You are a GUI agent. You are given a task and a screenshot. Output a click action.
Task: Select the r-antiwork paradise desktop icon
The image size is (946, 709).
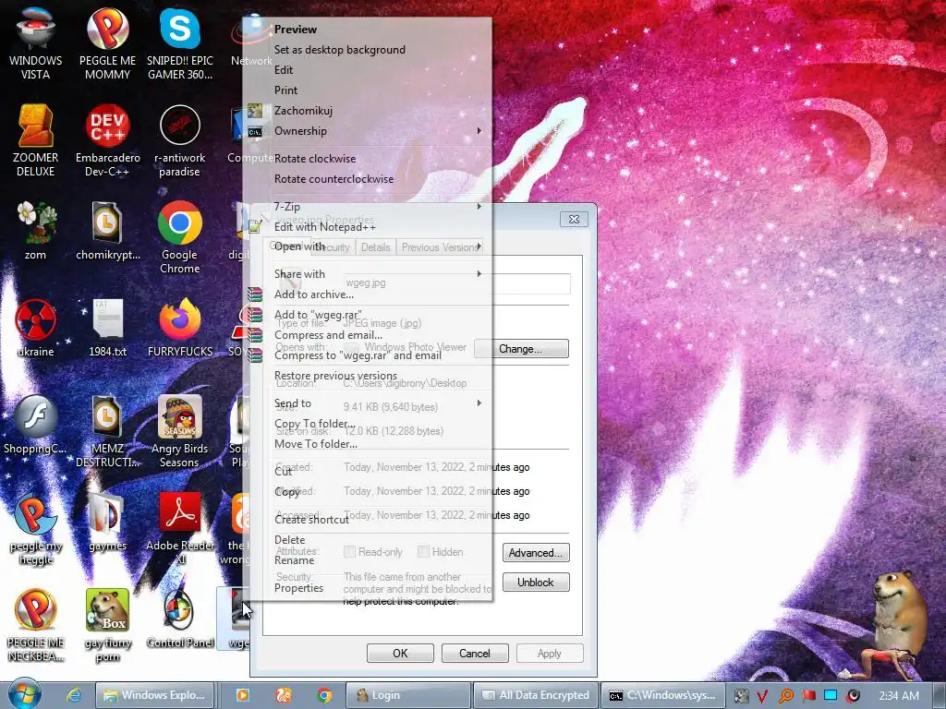(x=180, y=141)
